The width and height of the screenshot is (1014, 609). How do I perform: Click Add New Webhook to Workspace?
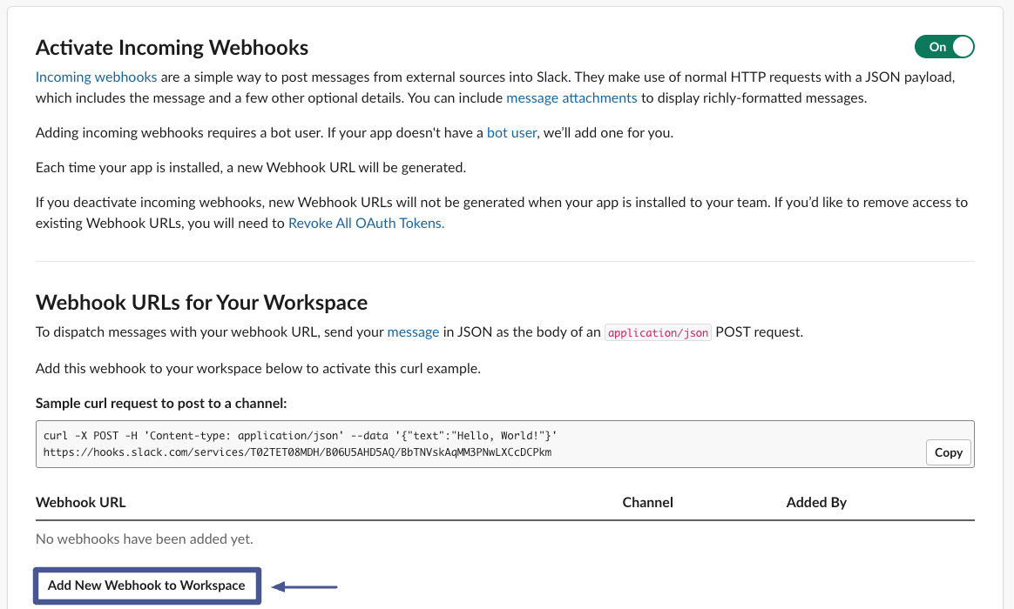point(146,586)
